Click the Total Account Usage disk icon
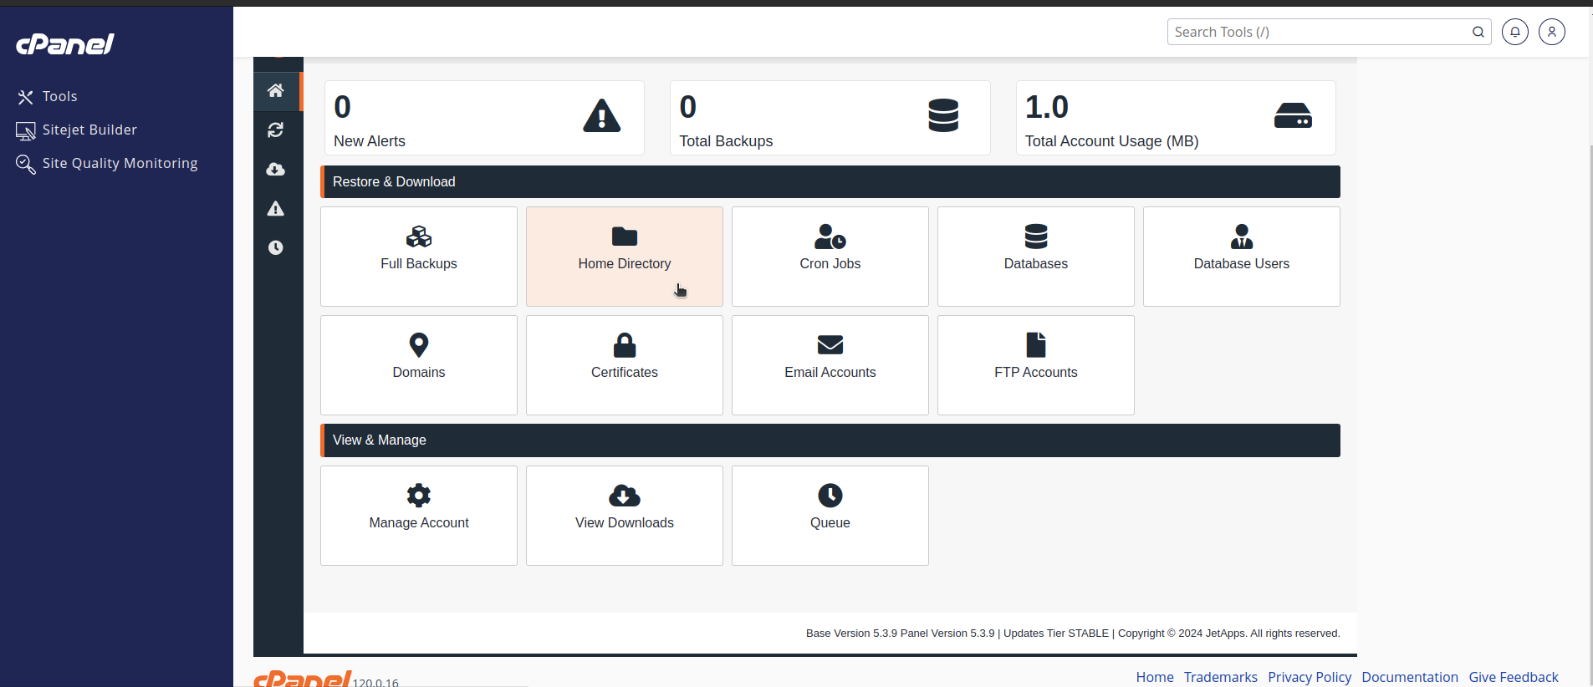 pos(1293,115)
